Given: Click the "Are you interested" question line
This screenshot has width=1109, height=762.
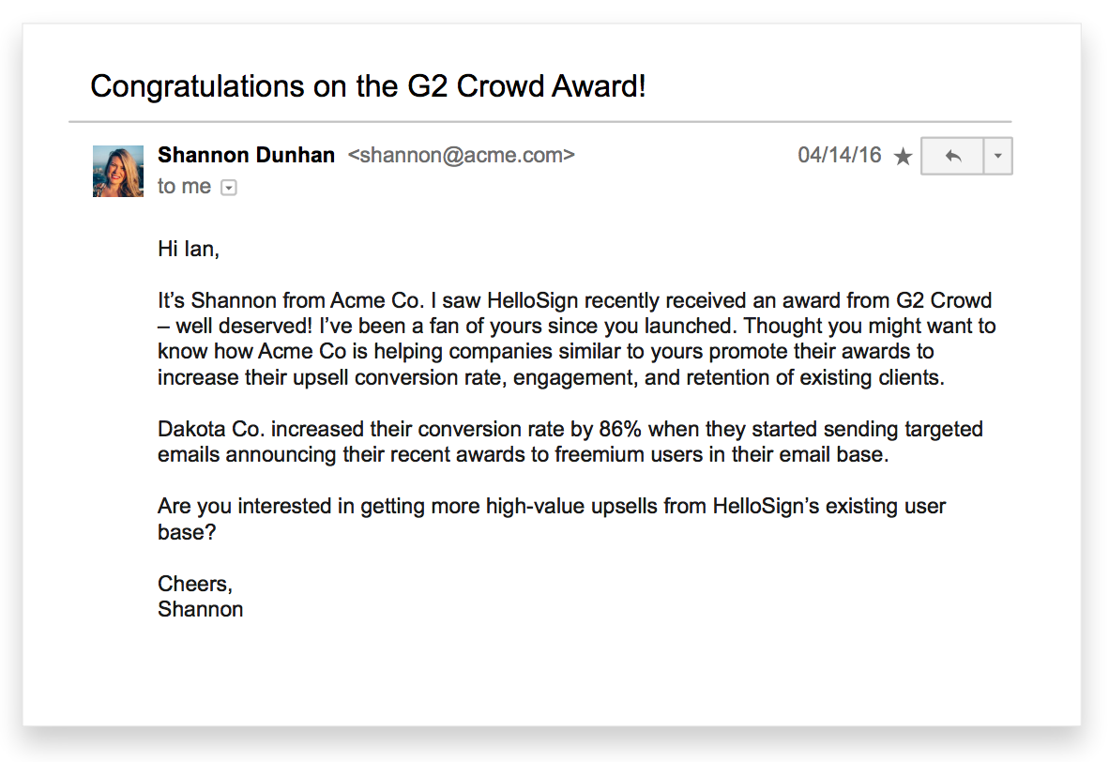Looking at the screenshot, I should (x=552, y=507).
